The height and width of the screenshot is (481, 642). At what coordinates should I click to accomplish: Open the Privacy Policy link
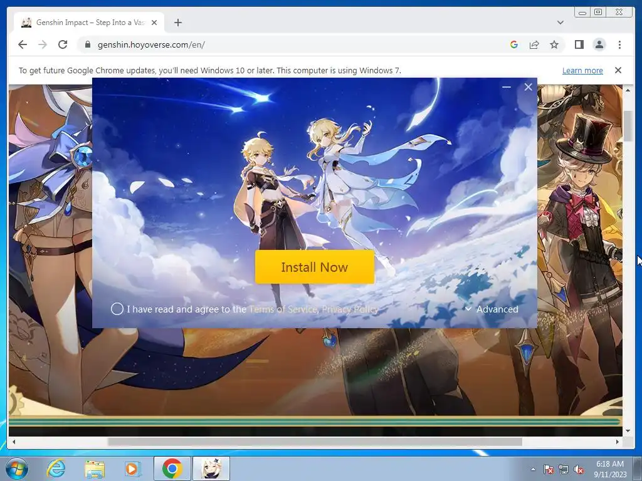tap(350, 309)
